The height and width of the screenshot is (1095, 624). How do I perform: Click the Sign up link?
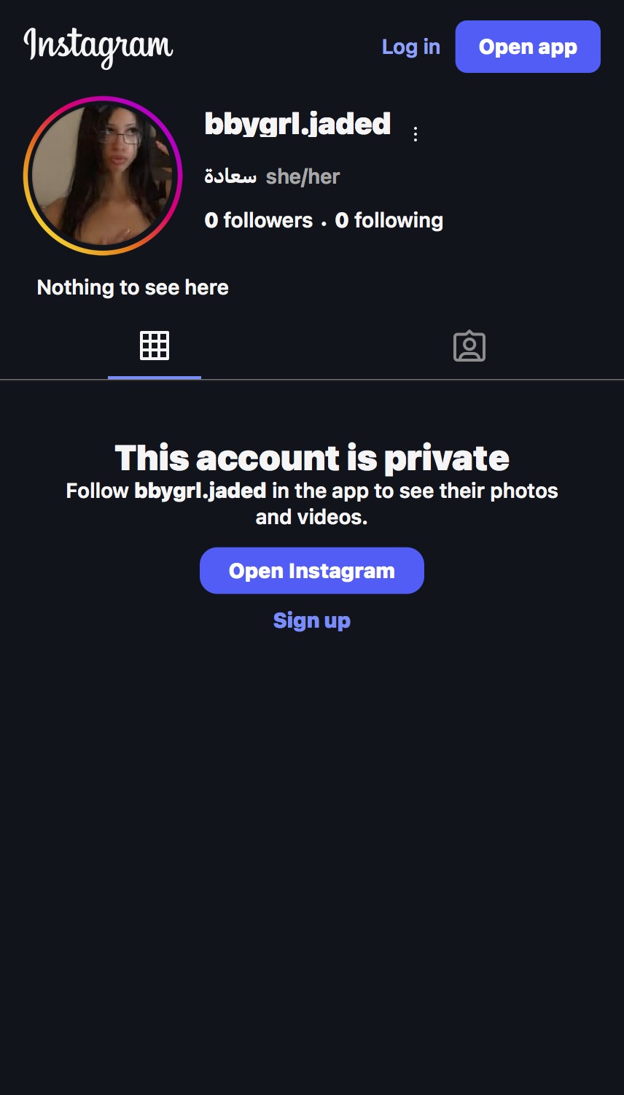pos(312,620)
